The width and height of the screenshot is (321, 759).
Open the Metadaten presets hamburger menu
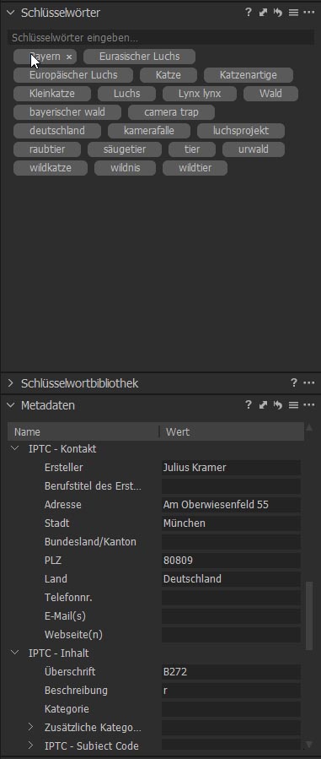tap(293, 405)
